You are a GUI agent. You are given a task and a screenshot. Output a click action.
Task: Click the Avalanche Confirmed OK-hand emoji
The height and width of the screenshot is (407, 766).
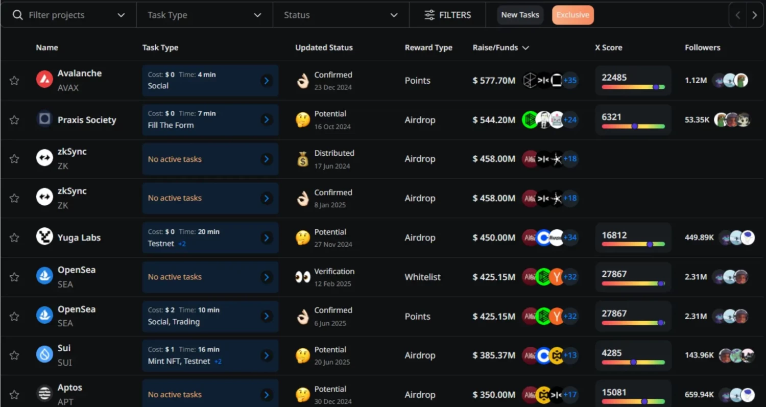[303, 81]
